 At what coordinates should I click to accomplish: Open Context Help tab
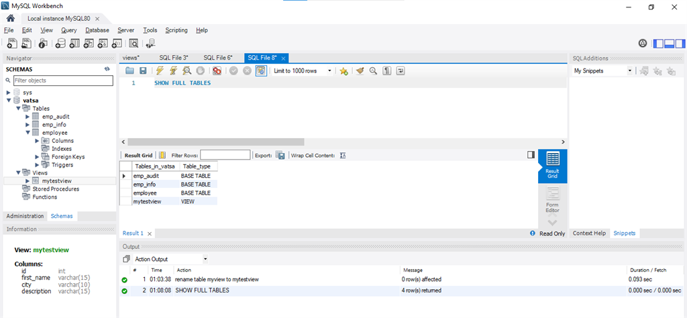coord(589,233)
